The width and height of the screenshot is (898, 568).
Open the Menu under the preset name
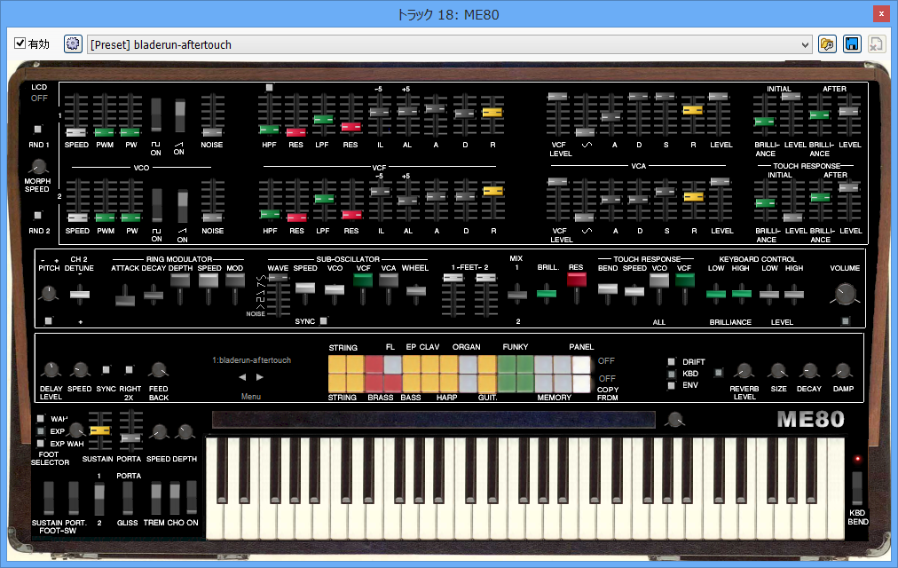click(x=251, y=396)
